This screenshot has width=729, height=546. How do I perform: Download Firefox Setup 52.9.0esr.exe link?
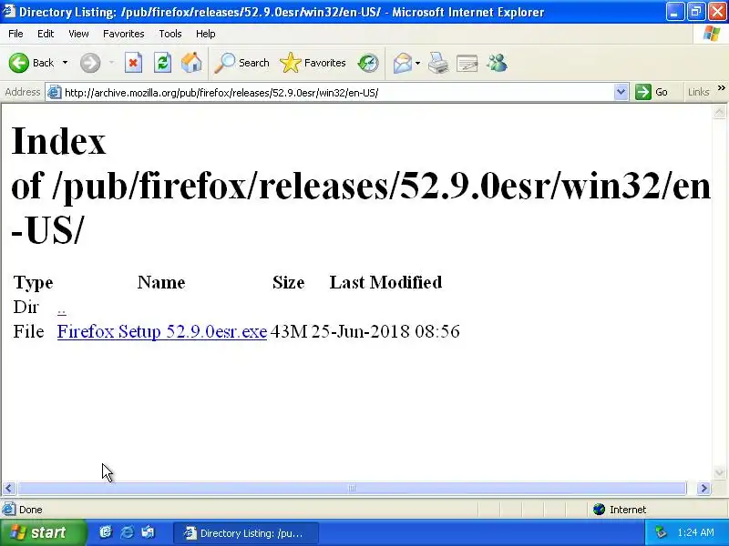coord(162,331)
